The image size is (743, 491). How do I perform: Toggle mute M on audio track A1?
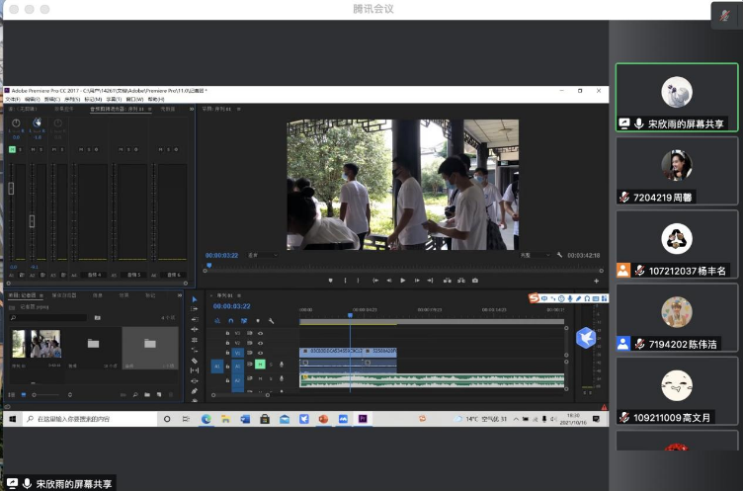[x=261, y=365]
